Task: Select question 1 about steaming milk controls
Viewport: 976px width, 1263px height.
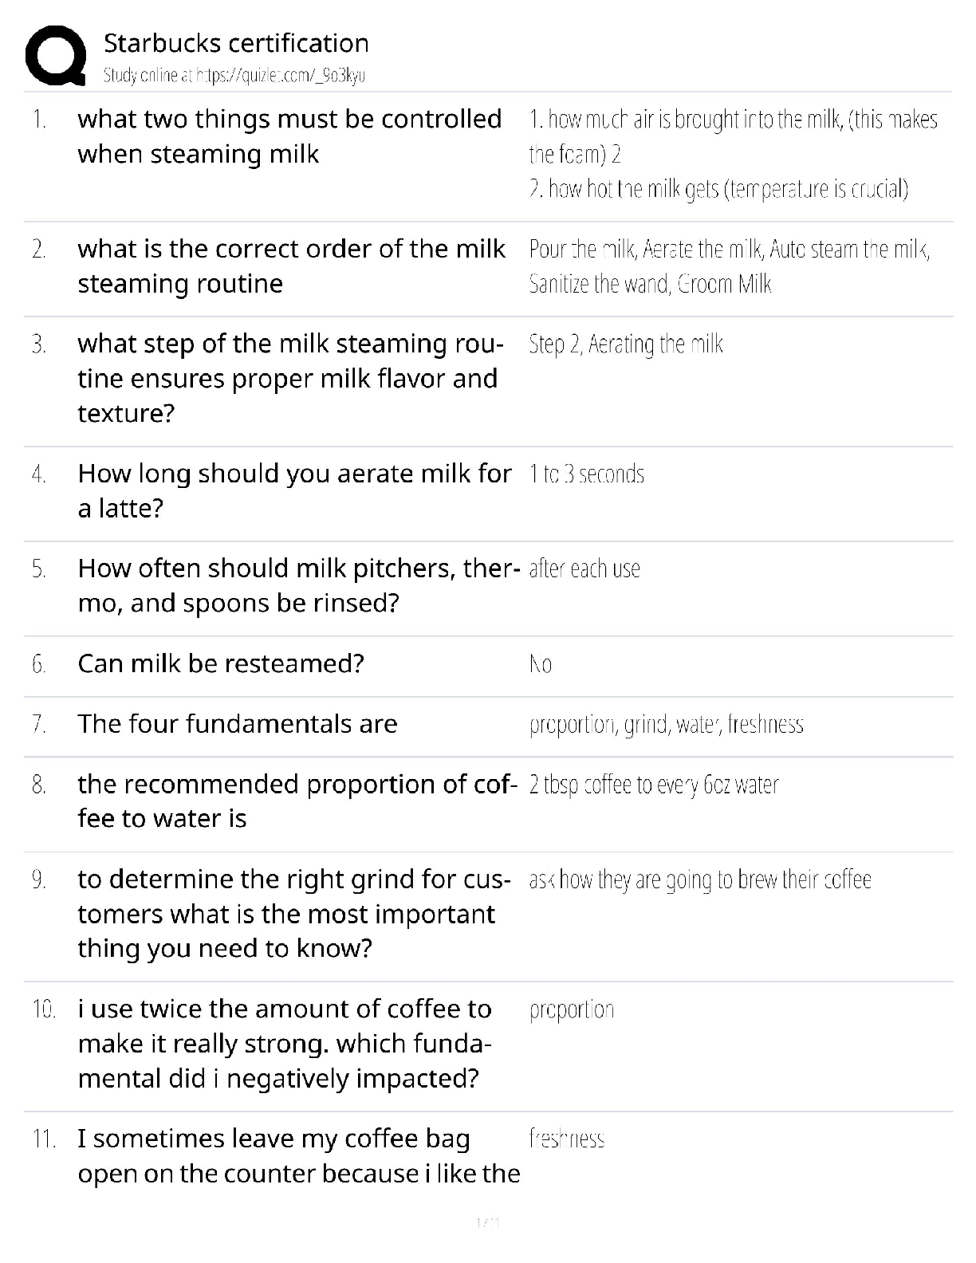Action: 289,136
